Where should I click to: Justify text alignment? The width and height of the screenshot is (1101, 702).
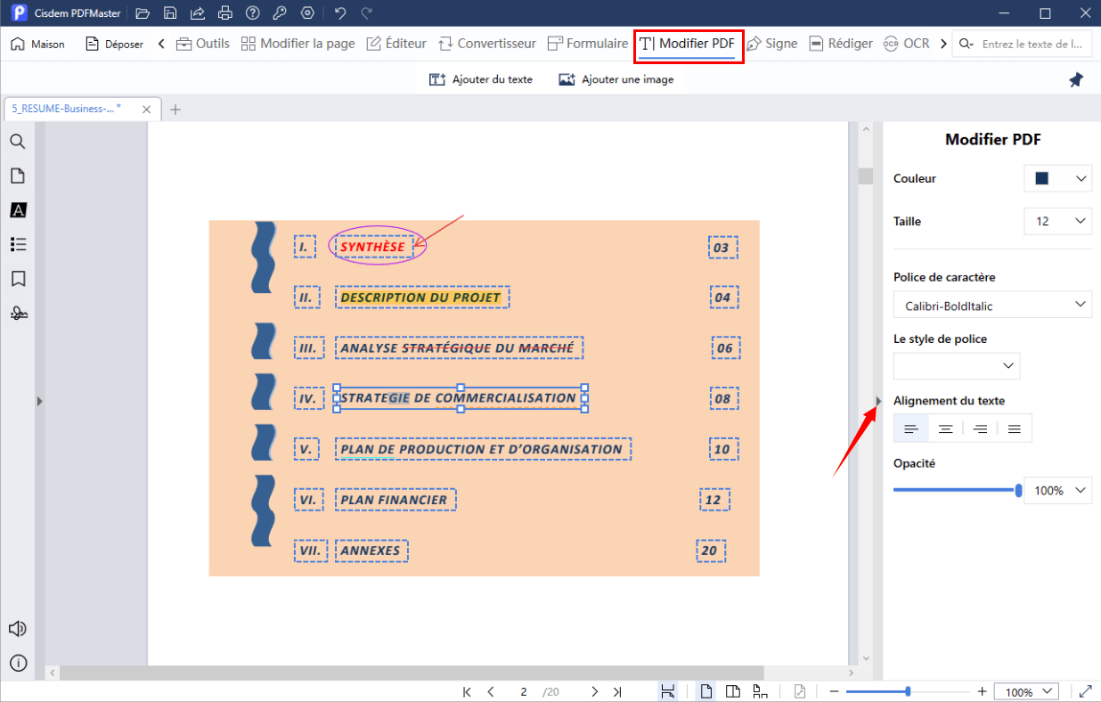coord(1015,429)
